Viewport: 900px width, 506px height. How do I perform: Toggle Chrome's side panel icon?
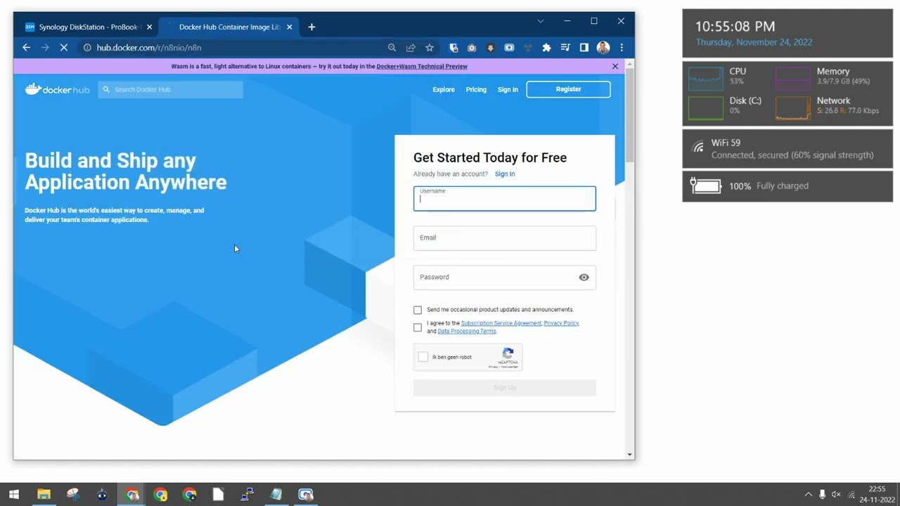[x=584, y=48]
